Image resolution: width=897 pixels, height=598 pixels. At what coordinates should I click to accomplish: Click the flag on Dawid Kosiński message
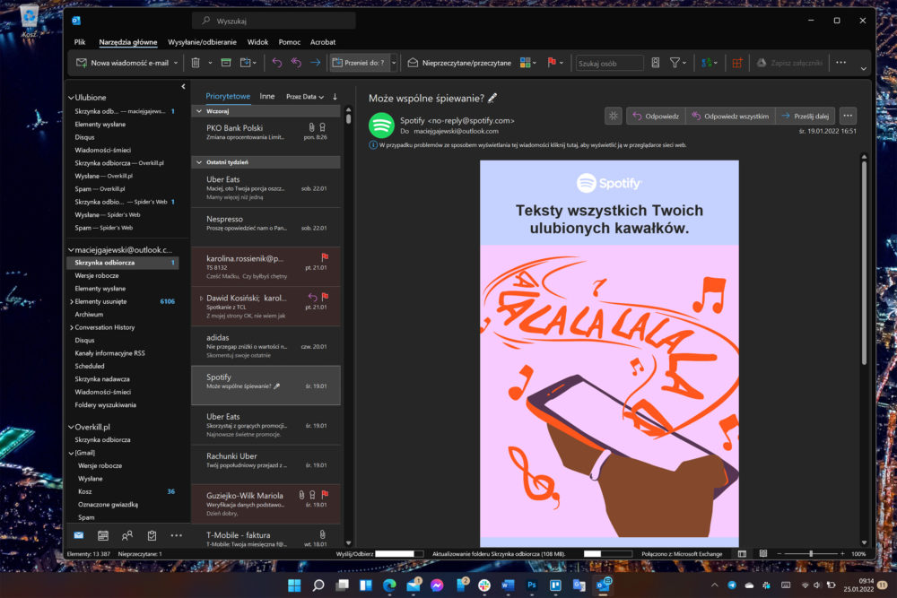click(325, 297)
